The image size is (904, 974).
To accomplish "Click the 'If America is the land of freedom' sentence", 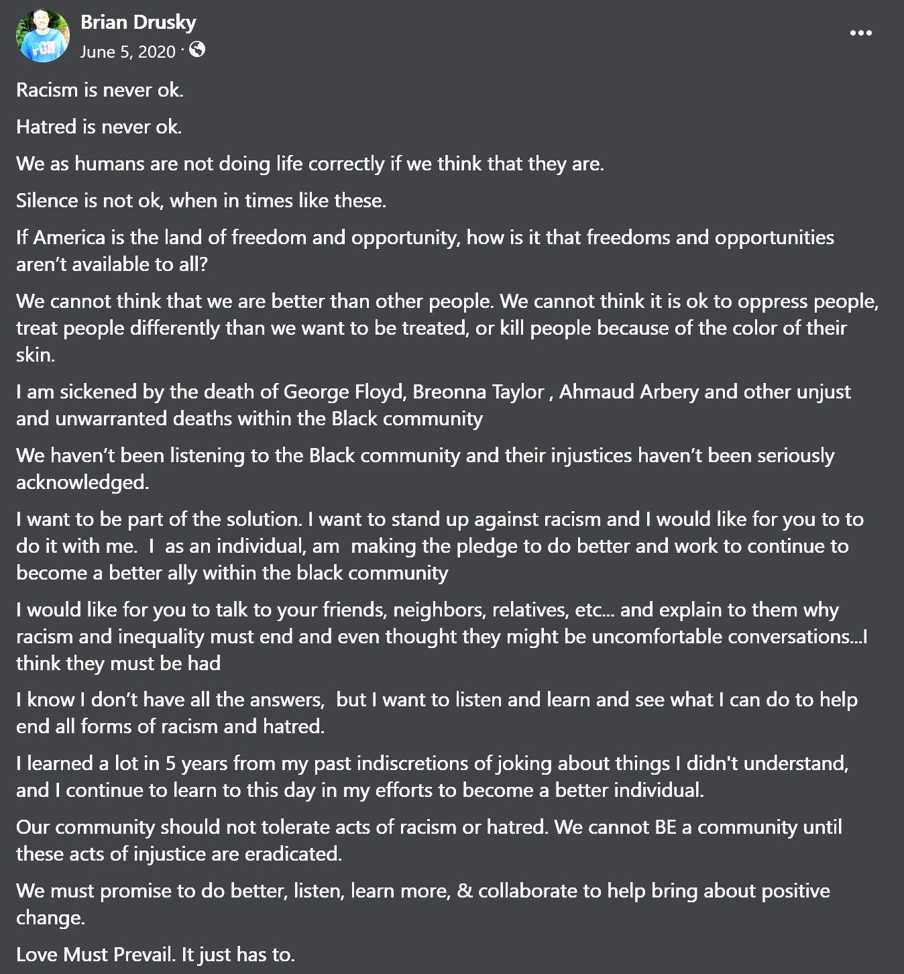I will point(425,251).
